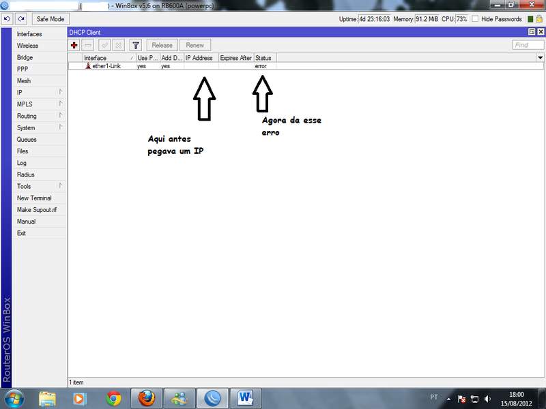The height and width of the screenshot is (409, 546).
Task: Switch to Windows Live Messenger in taskbar
Action: (179, 399)
